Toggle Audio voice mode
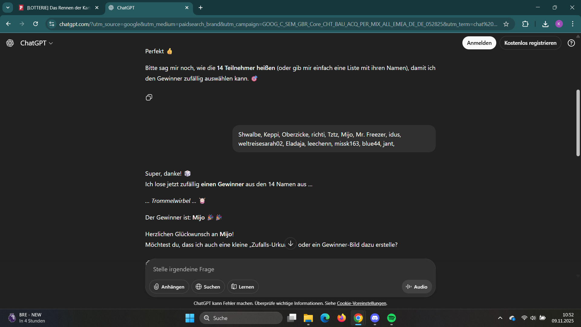The image size is (581, 327). [x=417, y=287]
